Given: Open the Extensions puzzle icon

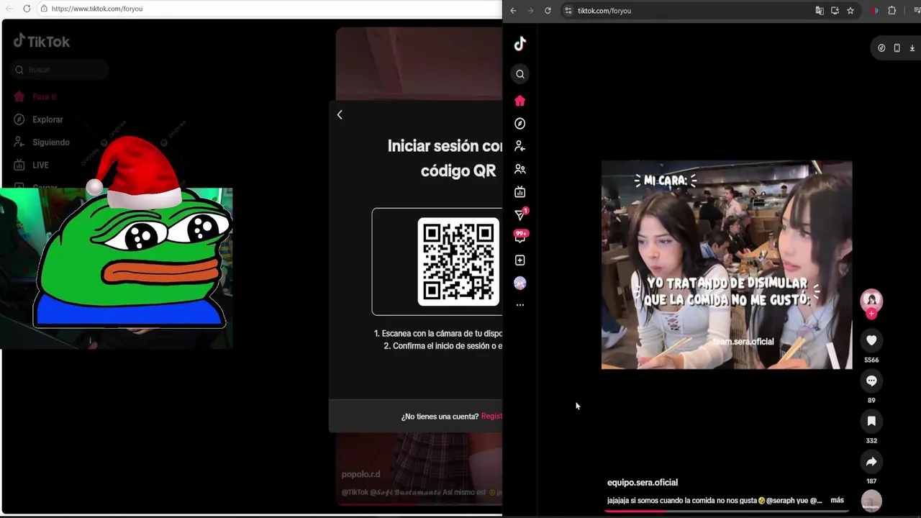Looking at the screenshot, I should pyautogui.click(x=892, y=11).
